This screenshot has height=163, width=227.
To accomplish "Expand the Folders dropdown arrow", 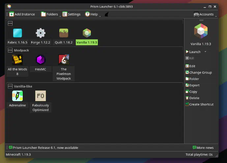I will point(60,16).
